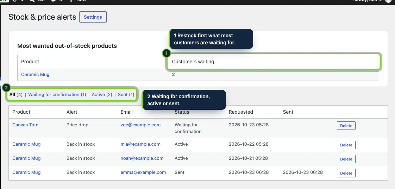The height and width of the screenshot is (189, 395).
Task: Select the 'Stock & price alerts' page title
Action: (42, 17)
